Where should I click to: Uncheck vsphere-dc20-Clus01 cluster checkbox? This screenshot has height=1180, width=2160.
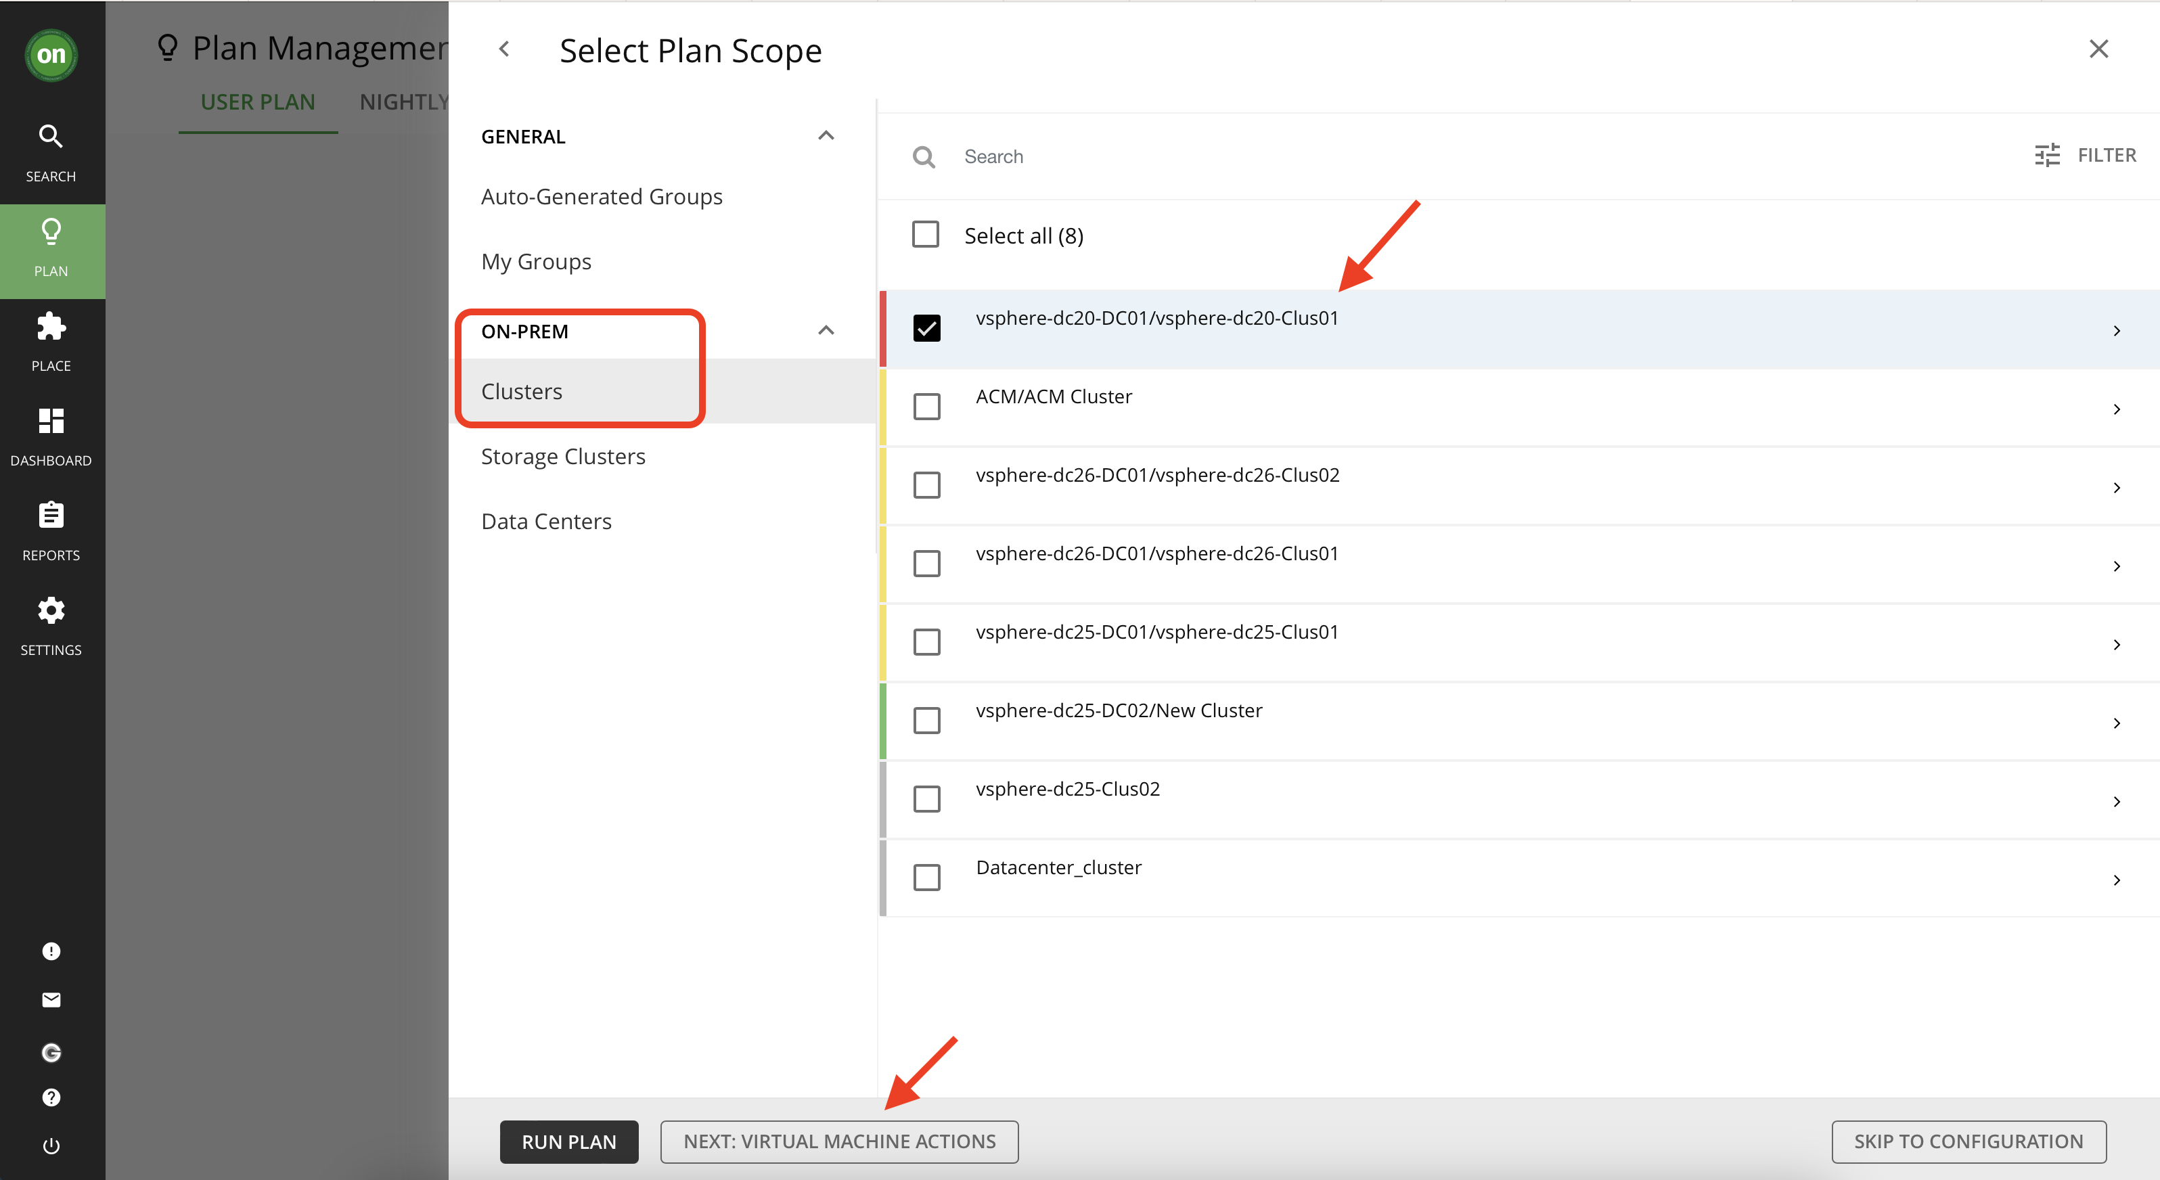(x=926, y=328)
